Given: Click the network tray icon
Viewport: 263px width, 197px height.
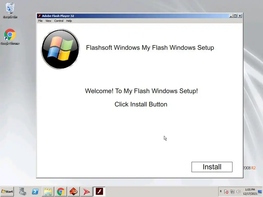Looking at the screenshot, I should click(x=232, y=191).
